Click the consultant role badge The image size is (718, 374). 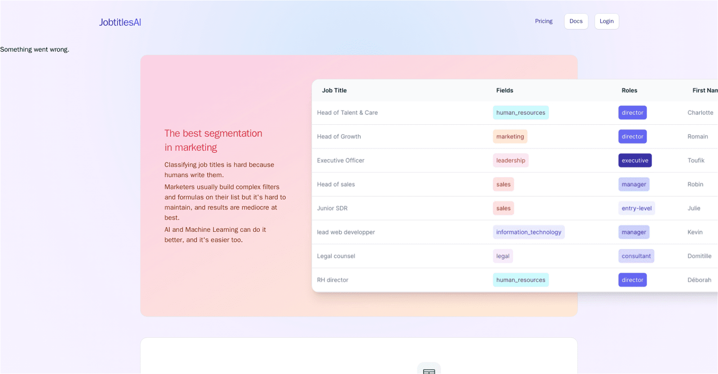pos(636,256)
